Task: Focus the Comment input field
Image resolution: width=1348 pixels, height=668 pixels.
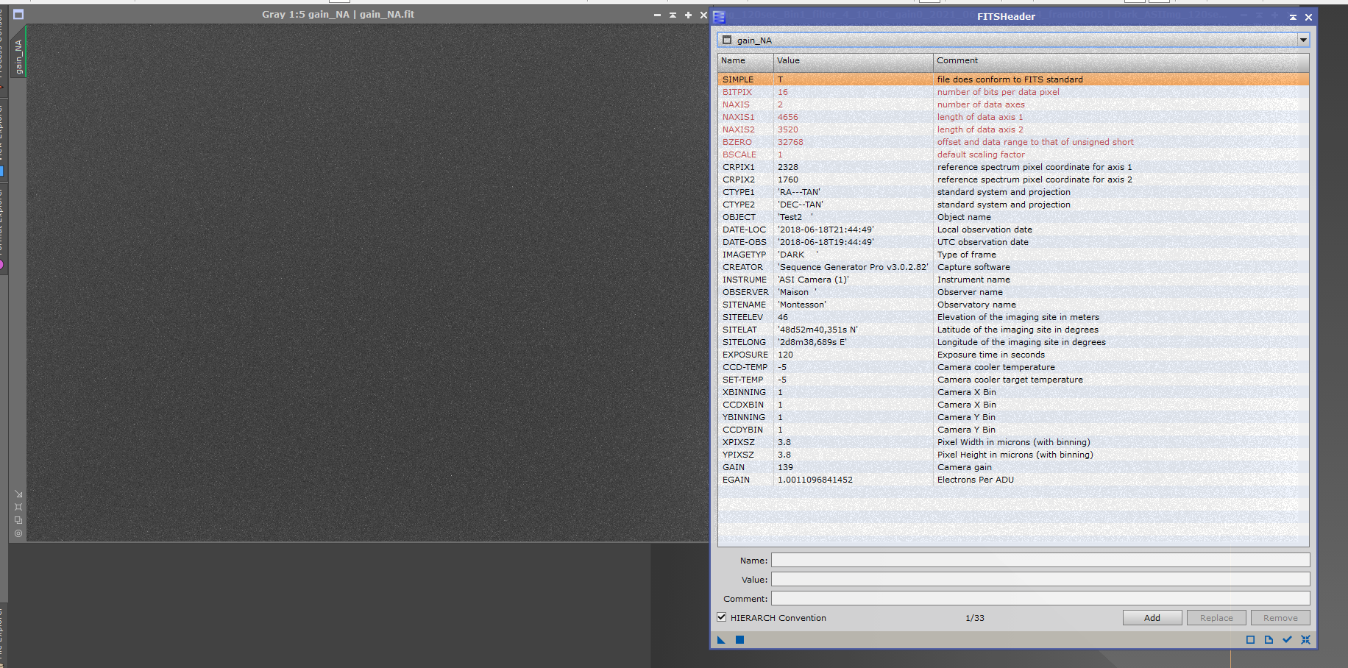Action: coord(1040,599)
